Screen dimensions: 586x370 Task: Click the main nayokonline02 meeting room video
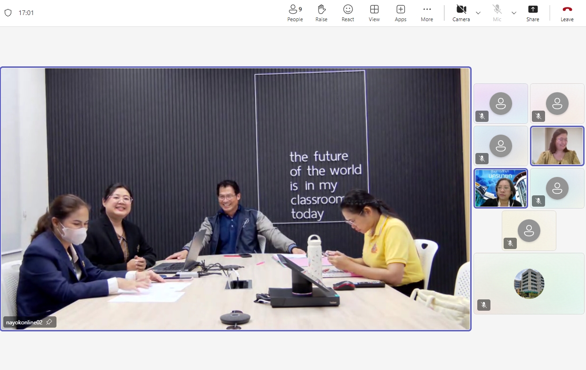[235, 198]
